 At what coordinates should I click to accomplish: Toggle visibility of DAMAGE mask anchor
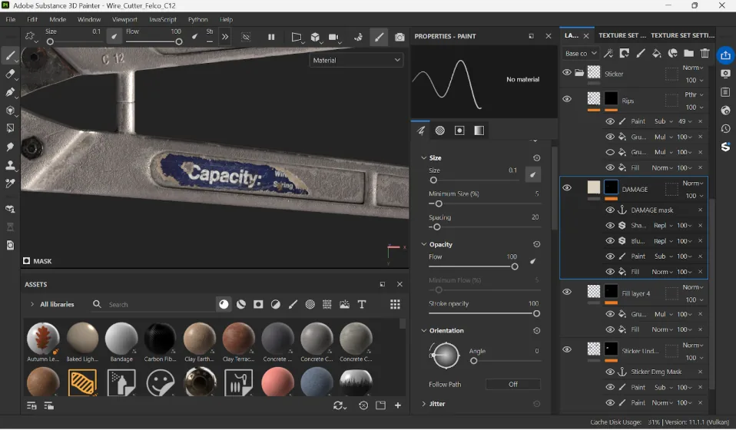610,210
